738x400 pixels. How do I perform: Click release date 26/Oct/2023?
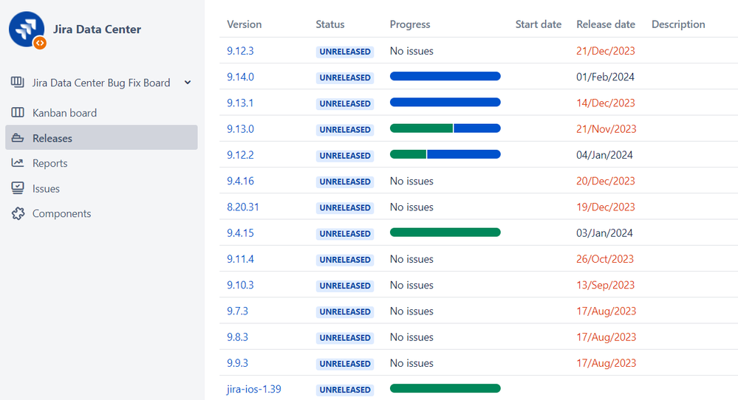click(x=605, y=259)
